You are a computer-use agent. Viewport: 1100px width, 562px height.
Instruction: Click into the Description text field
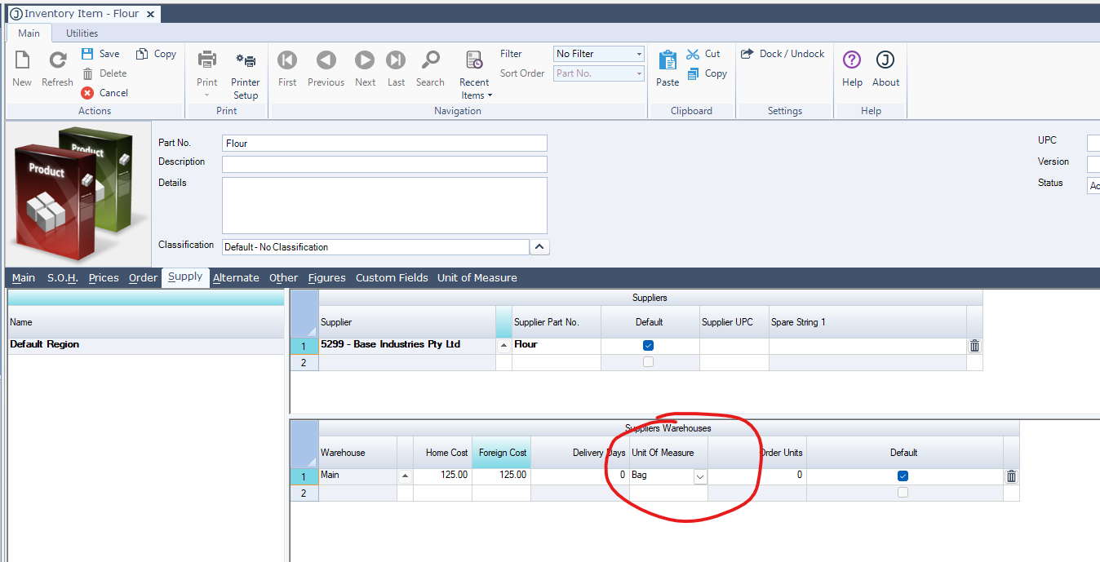pos(384,164)
